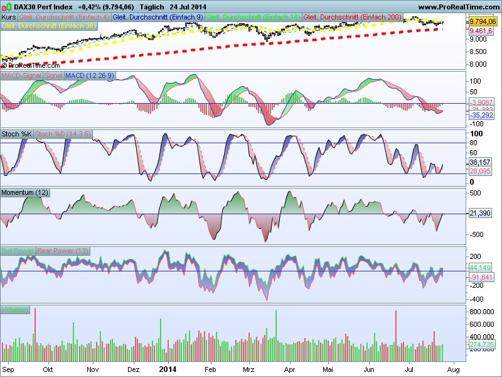Click the 200-day average value 9.461,6
Image resolution: width=502 pixels, height=377 pixels.
click(x=481, y=31)
